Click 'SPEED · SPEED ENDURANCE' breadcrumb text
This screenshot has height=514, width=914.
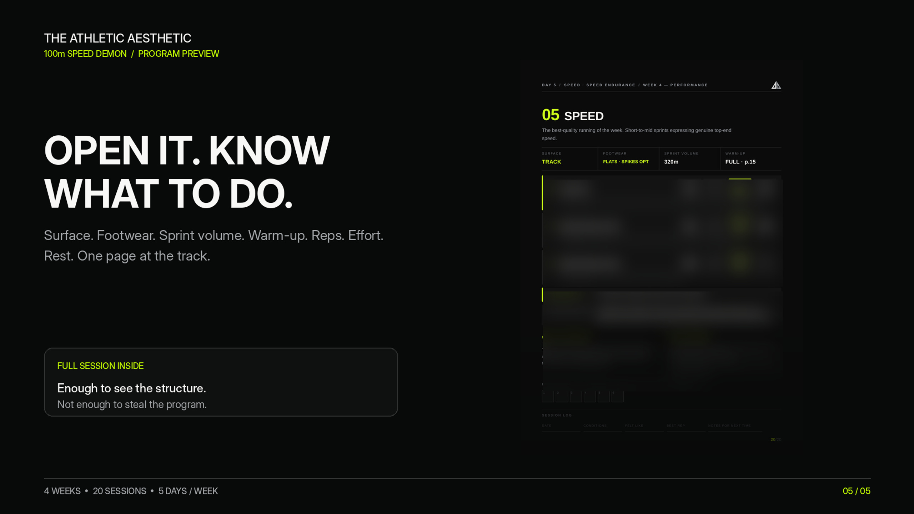pyautogui.click(x=599, y=85)
